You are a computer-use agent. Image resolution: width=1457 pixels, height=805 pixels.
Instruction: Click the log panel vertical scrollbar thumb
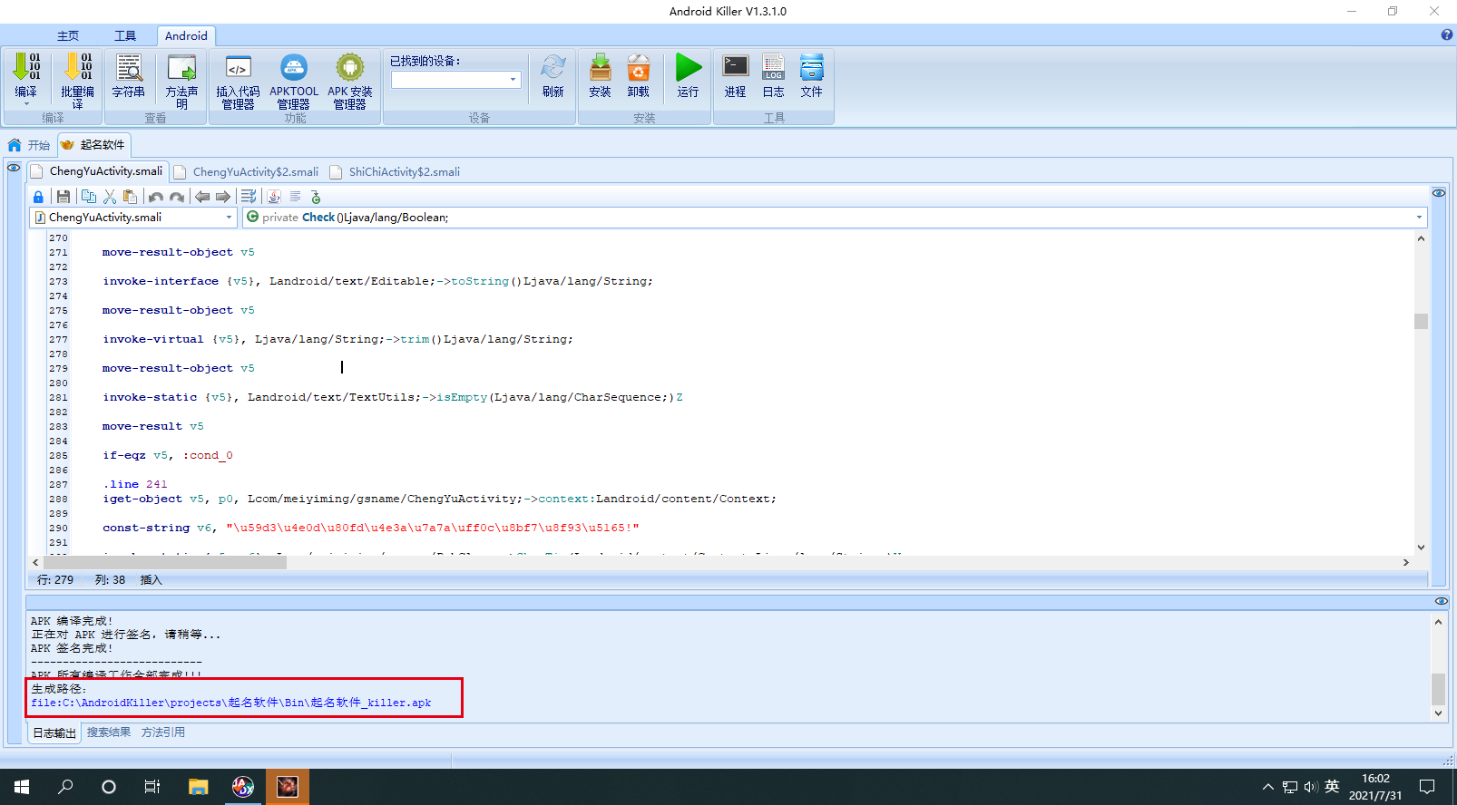(x=1438, y=689)
